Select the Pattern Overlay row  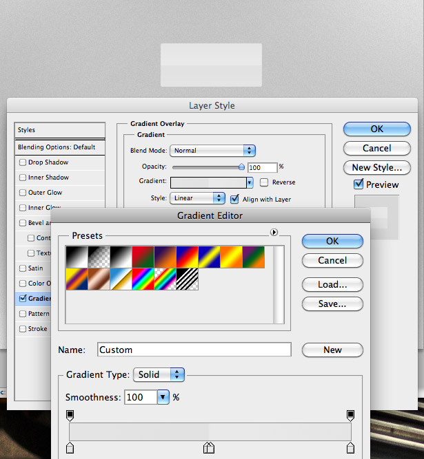coord(33,314)
